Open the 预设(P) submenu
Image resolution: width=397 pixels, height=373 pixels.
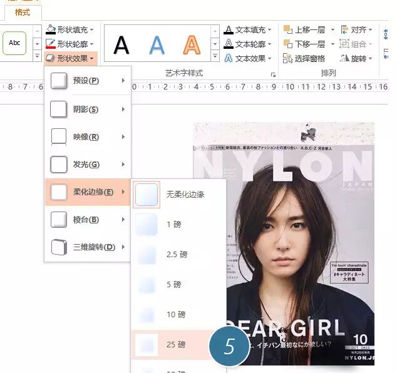pos(88,81)
